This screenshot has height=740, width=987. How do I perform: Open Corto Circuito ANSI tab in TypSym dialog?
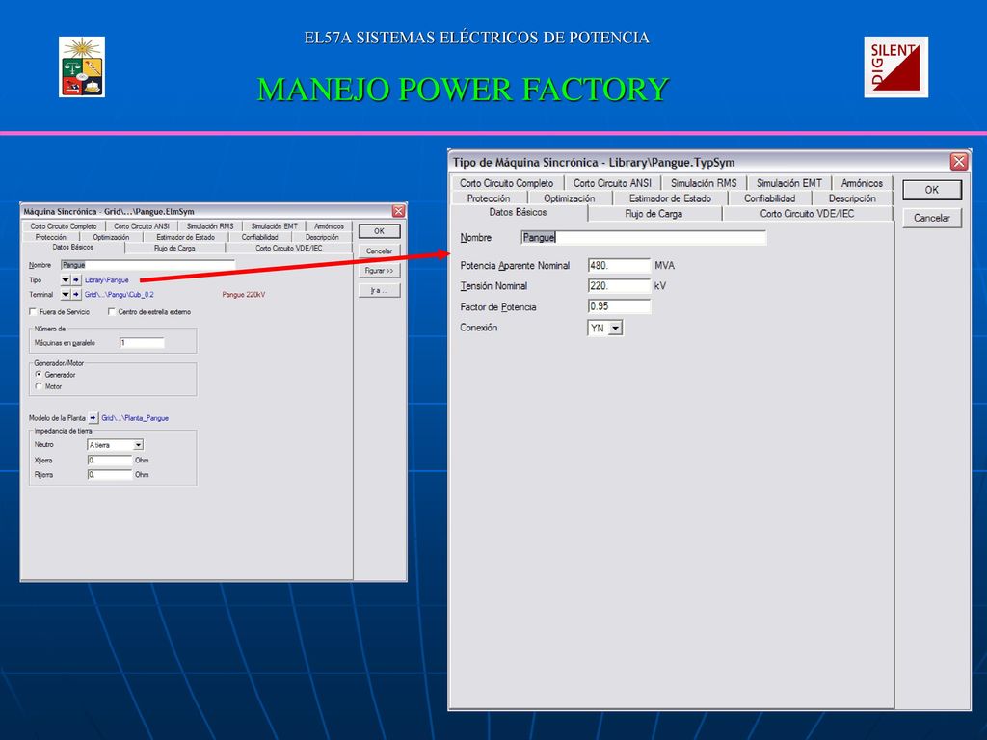click(612, 183)
